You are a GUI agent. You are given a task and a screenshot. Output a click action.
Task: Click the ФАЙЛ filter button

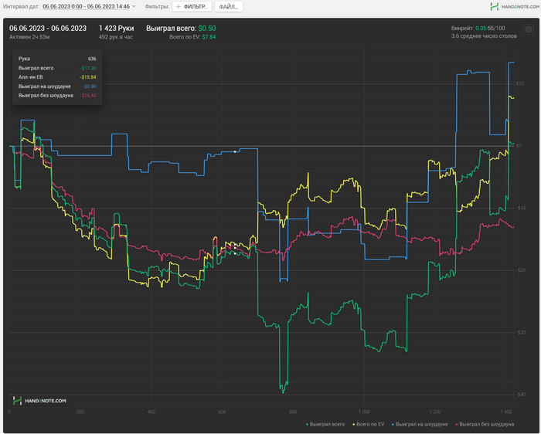(x=228, y=6)
